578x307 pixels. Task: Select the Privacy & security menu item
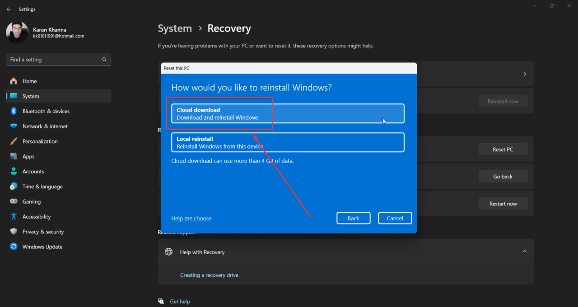pos(43,232)
